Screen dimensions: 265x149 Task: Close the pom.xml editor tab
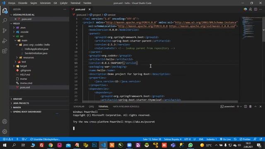coord(89,10)
